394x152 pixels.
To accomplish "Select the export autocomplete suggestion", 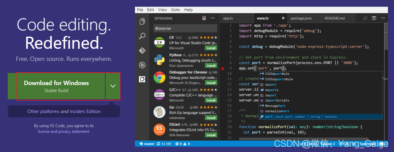I will (x=321, y=85).
